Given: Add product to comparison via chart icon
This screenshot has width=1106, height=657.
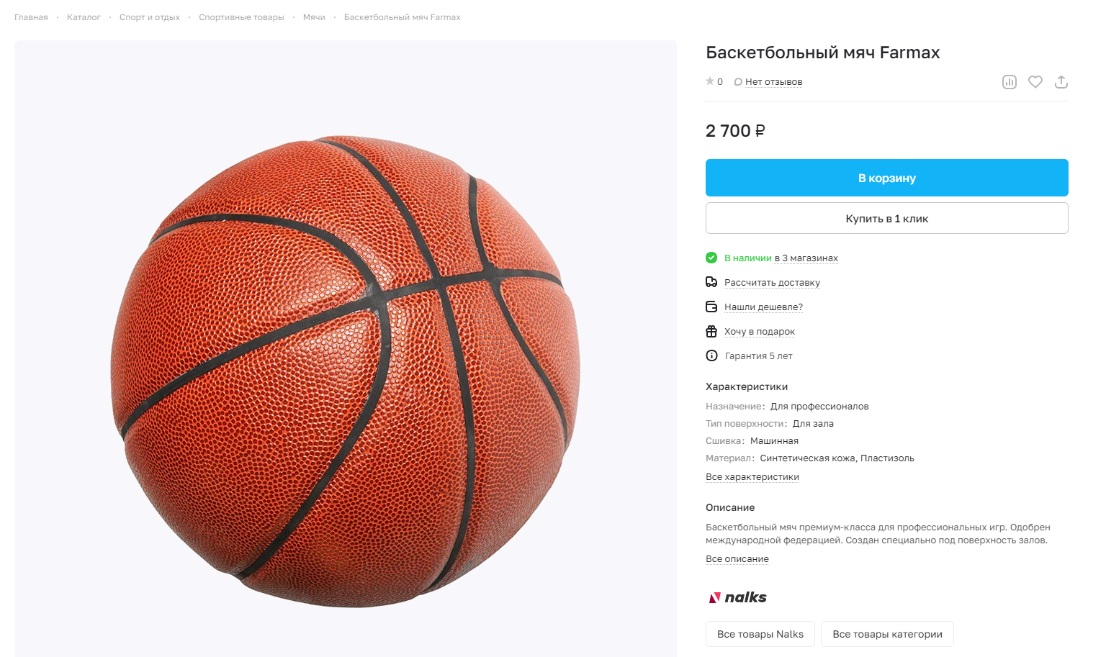Looking at the screenshot, I should pos(1010,82).
